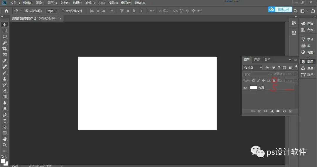Add layer mask icon in Layers panel

pyautogui.click(x=265, y=111)
